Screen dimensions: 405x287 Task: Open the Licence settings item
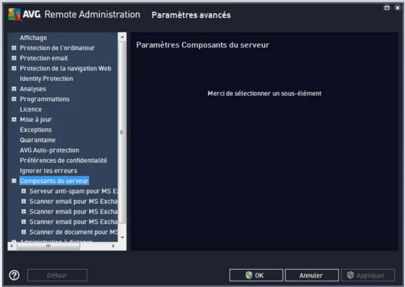pyautogui.click(x=31, y=109)
